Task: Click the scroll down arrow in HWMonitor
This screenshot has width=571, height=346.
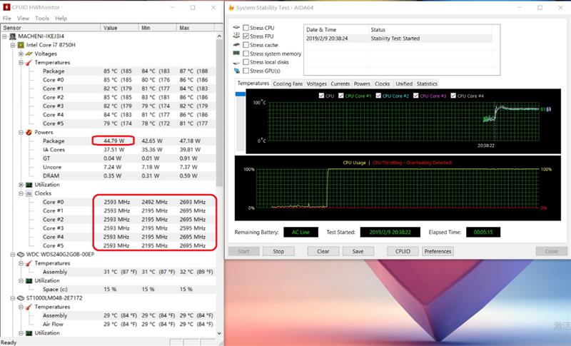Action: (x=219, y=333)
